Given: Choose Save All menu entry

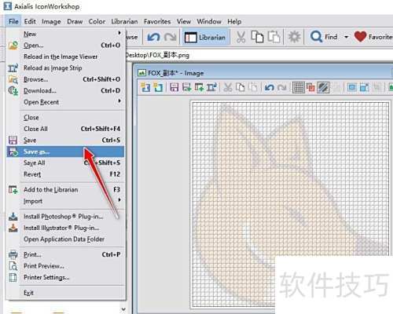Looking at the screenshot, I should (x=65, y=162).
